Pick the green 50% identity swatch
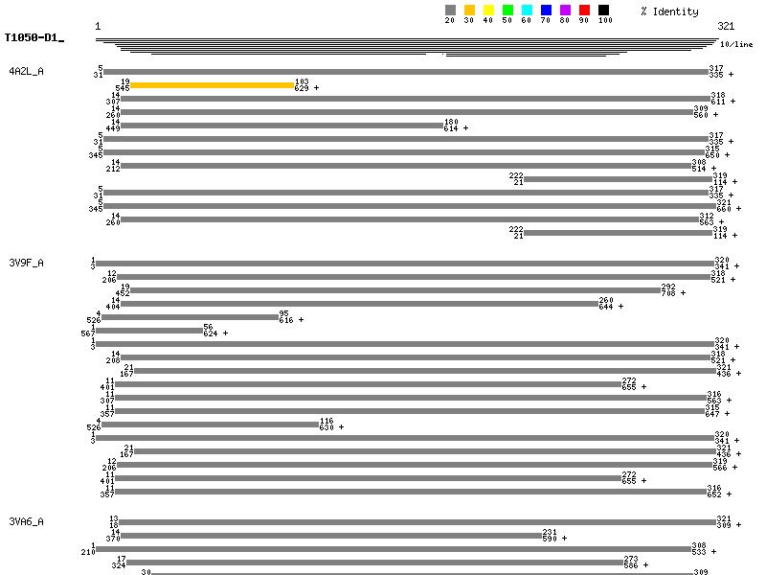Image resolution: width=766 pixels, height=575 pixels. tap(507, 10)
